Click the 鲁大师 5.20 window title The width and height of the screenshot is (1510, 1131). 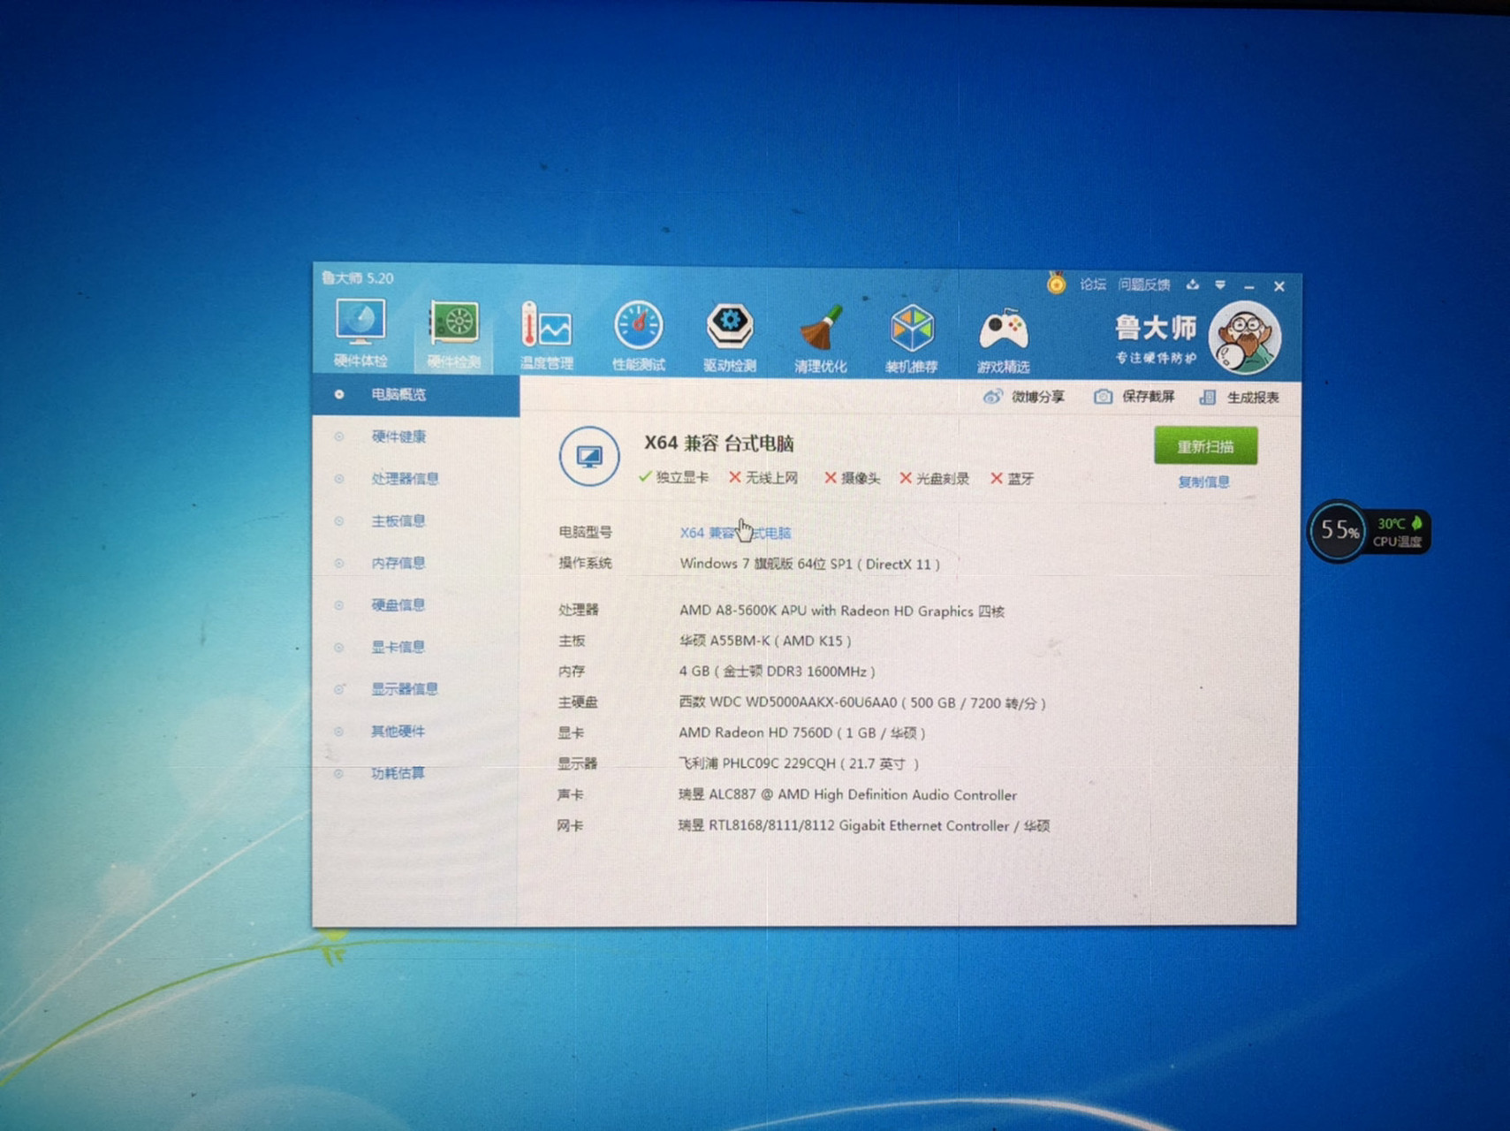click(x=357, y=277)
